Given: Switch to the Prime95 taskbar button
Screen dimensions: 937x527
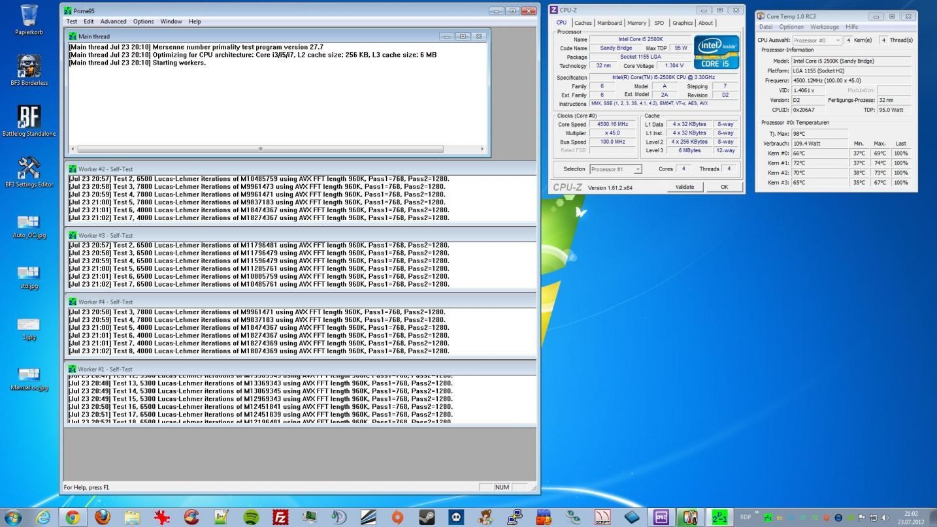Looking at the screenshot, I should pyautogui.click(x=719, y=517).
